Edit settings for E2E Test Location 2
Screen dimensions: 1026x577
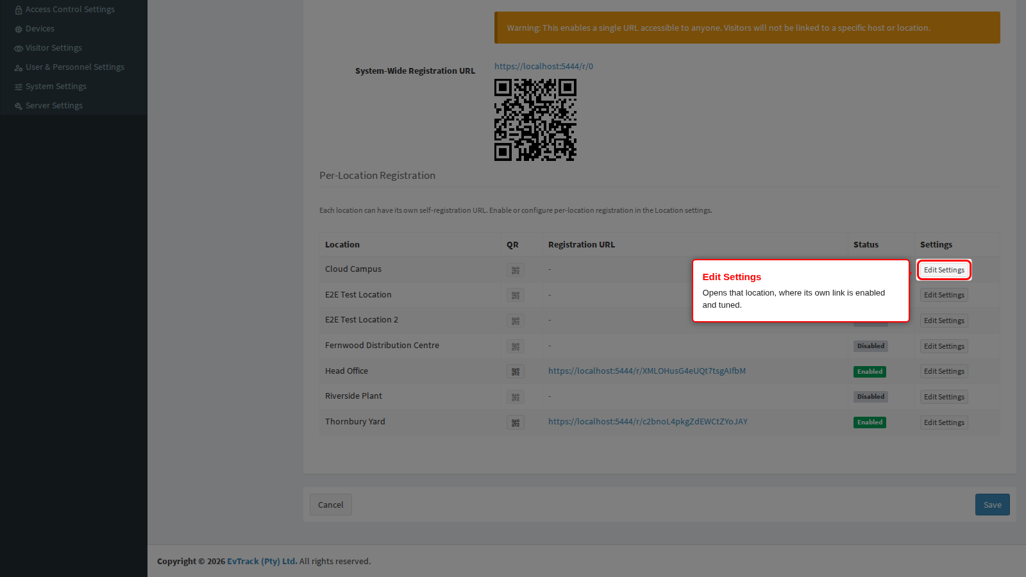click(944, 321)
